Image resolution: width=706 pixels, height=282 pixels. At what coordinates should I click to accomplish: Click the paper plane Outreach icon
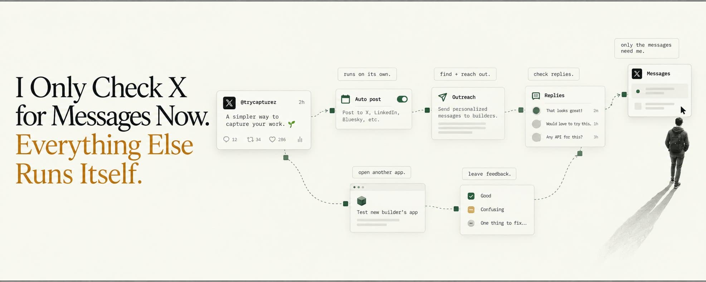coord(443,97)
